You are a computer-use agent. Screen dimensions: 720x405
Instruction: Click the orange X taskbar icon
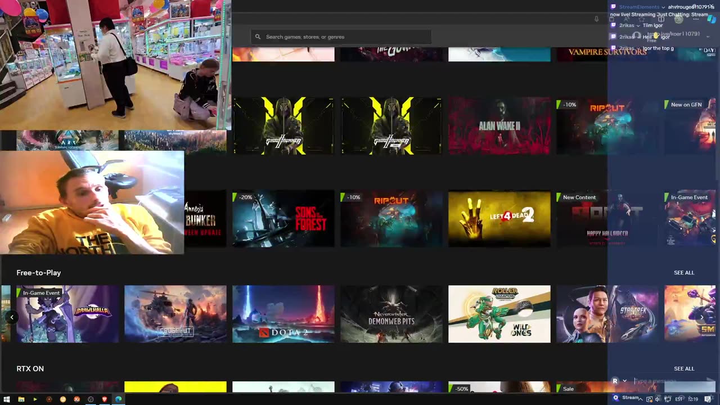click(x=77, y=399)
